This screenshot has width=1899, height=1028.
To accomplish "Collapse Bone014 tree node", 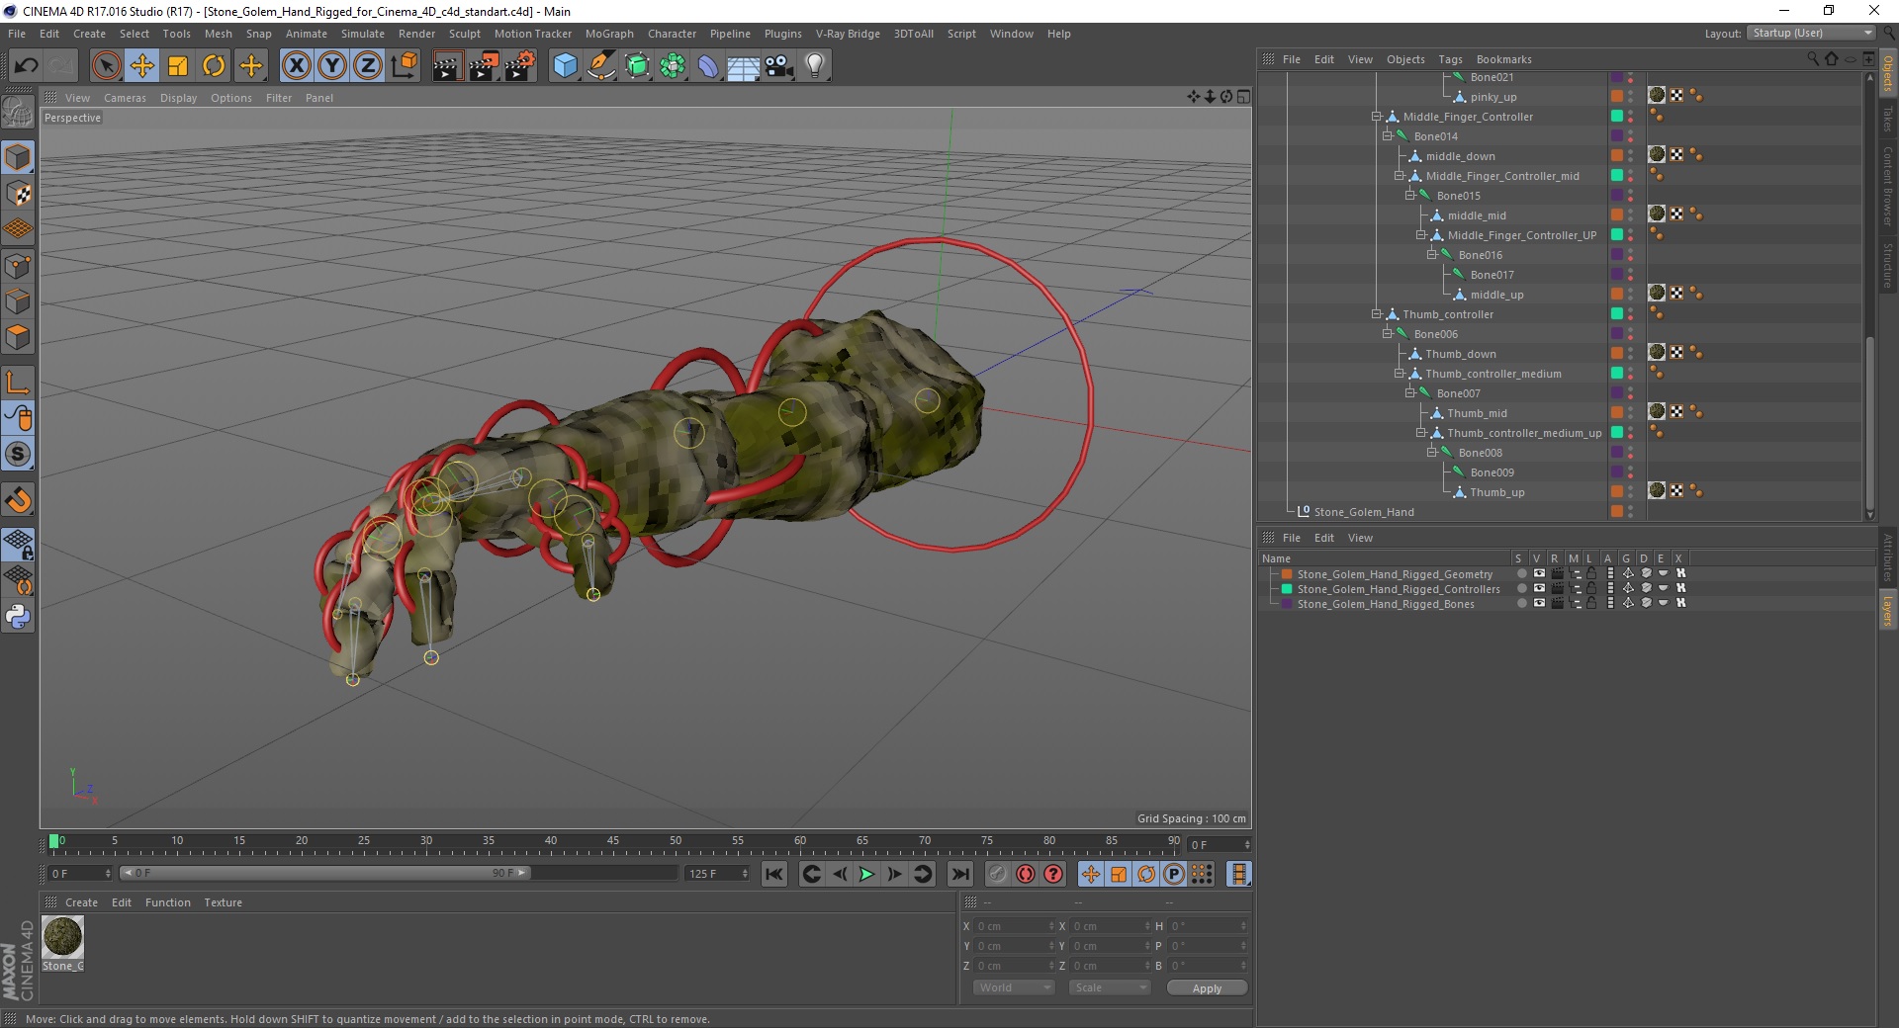I will click(x=1387, y=136).
